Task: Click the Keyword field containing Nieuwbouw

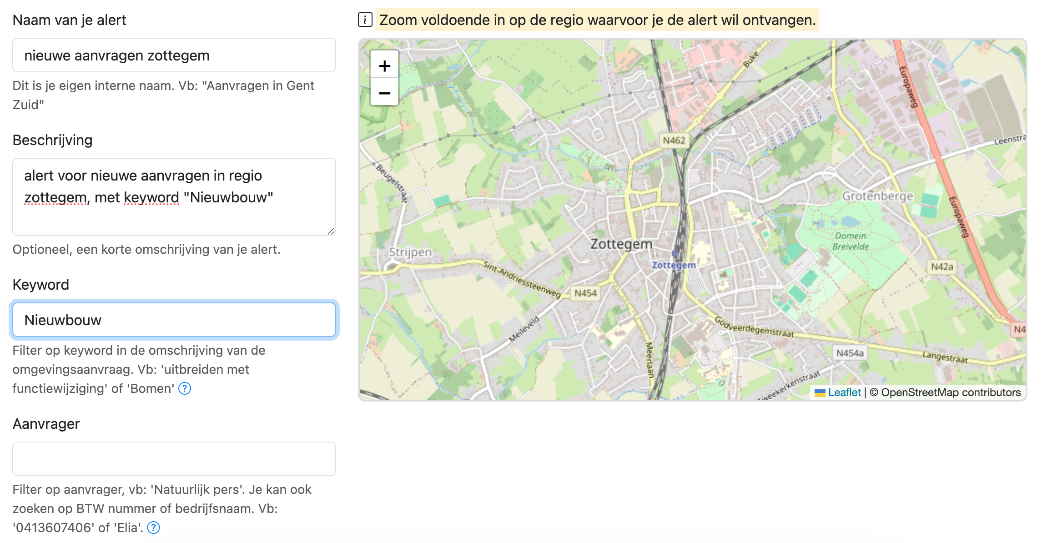Action: [x=174, y=320]
